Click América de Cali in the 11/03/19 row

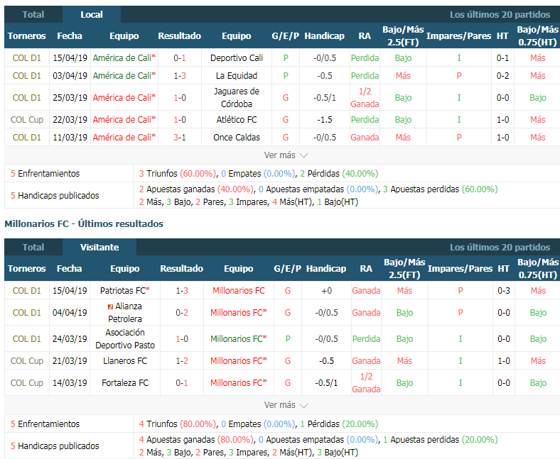[x=124, y=138]
